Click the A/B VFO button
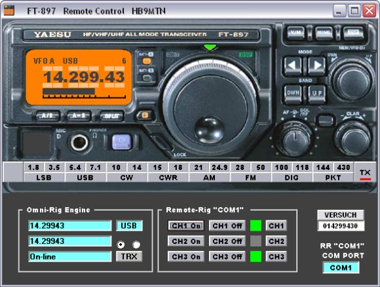 click(x=47, y=116)
